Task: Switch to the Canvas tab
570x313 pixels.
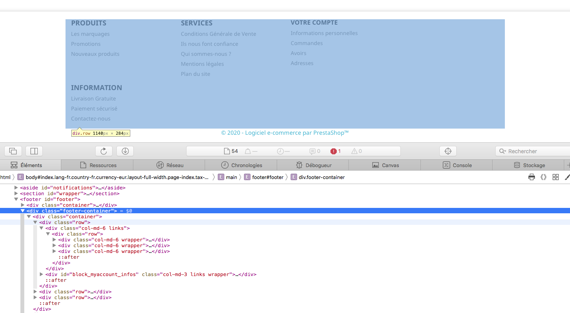Action: coord(385,165)
